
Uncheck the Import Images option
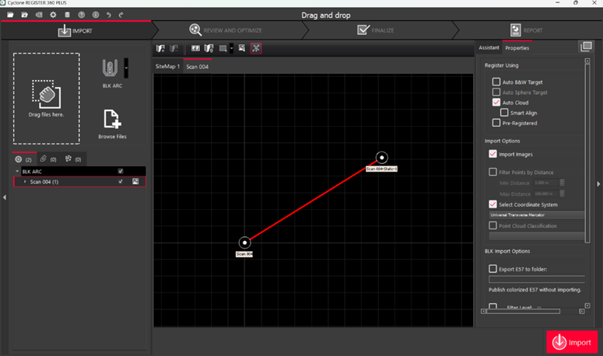click(x=493, y=155)
